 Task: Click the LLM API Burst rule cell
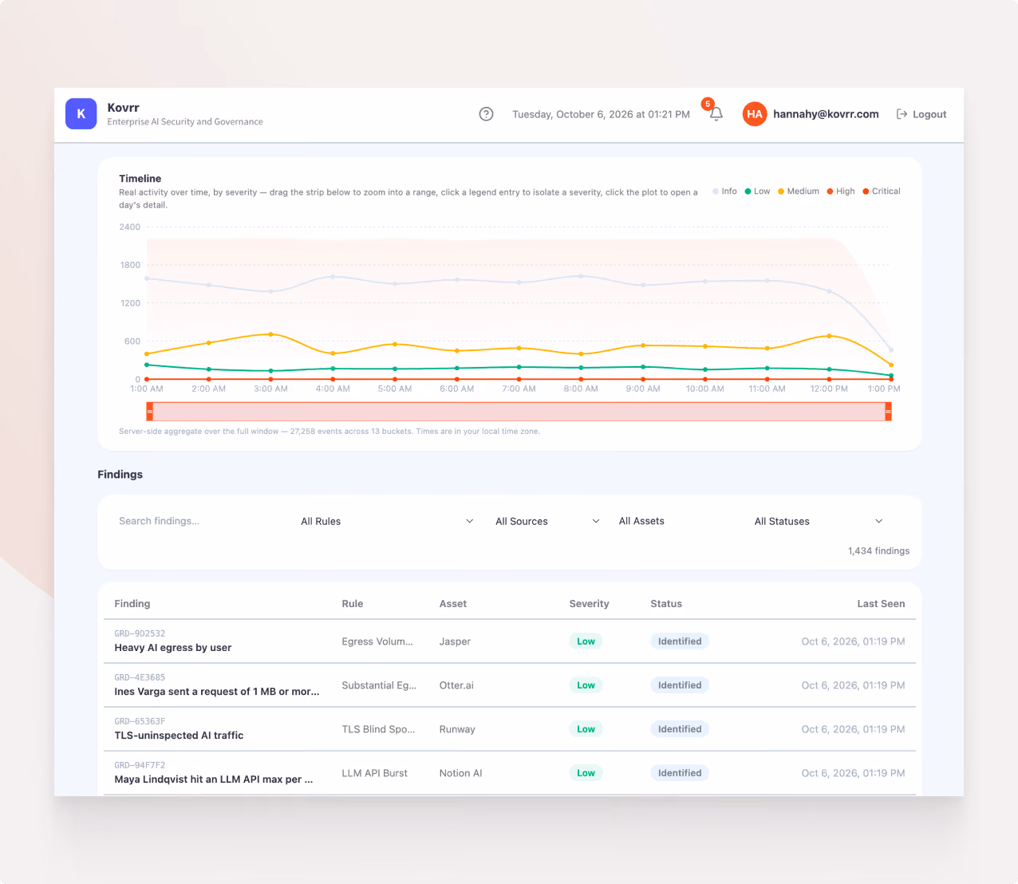pyautogui.click(x=374, y=773)
